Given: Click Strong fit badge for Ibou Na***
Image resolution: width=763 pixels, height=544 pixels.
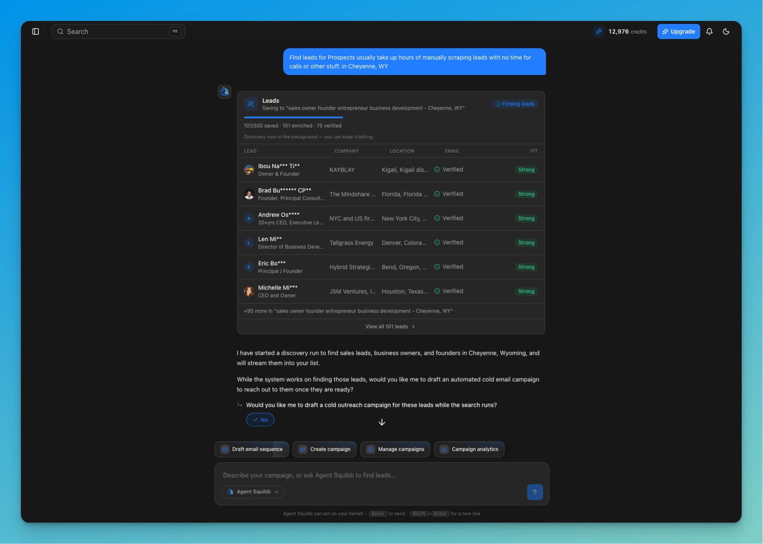Looking at the screenshot, I should coord(526,170).
